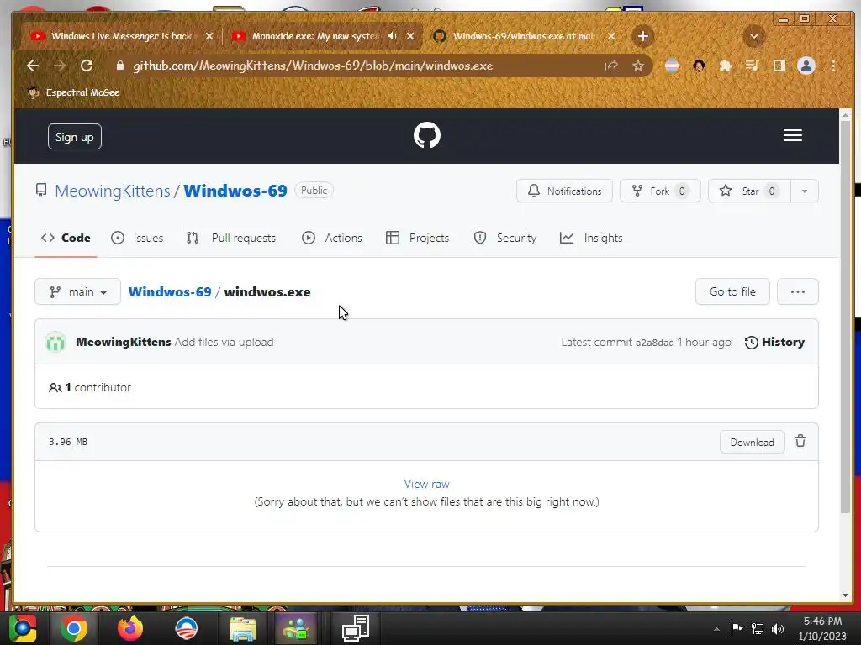The width and height of the screenshot is (861, 645).
Task: Click the network tray icon
Action: pyautogui.click(x=758, y=628)
